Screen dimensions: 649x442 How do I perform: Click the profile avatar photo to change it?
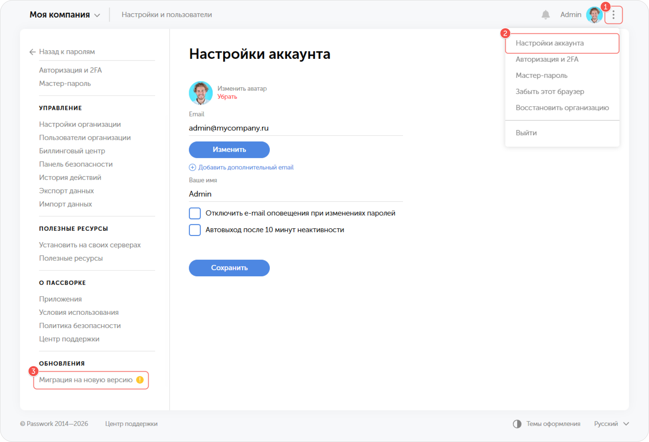[201, 93]
